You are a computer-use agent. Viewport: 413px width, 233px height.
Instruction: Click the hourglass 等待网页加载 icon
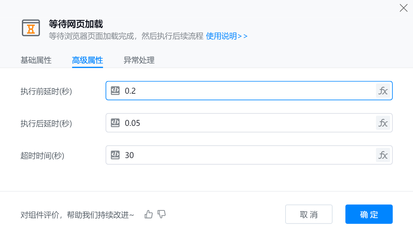point(31,28)
